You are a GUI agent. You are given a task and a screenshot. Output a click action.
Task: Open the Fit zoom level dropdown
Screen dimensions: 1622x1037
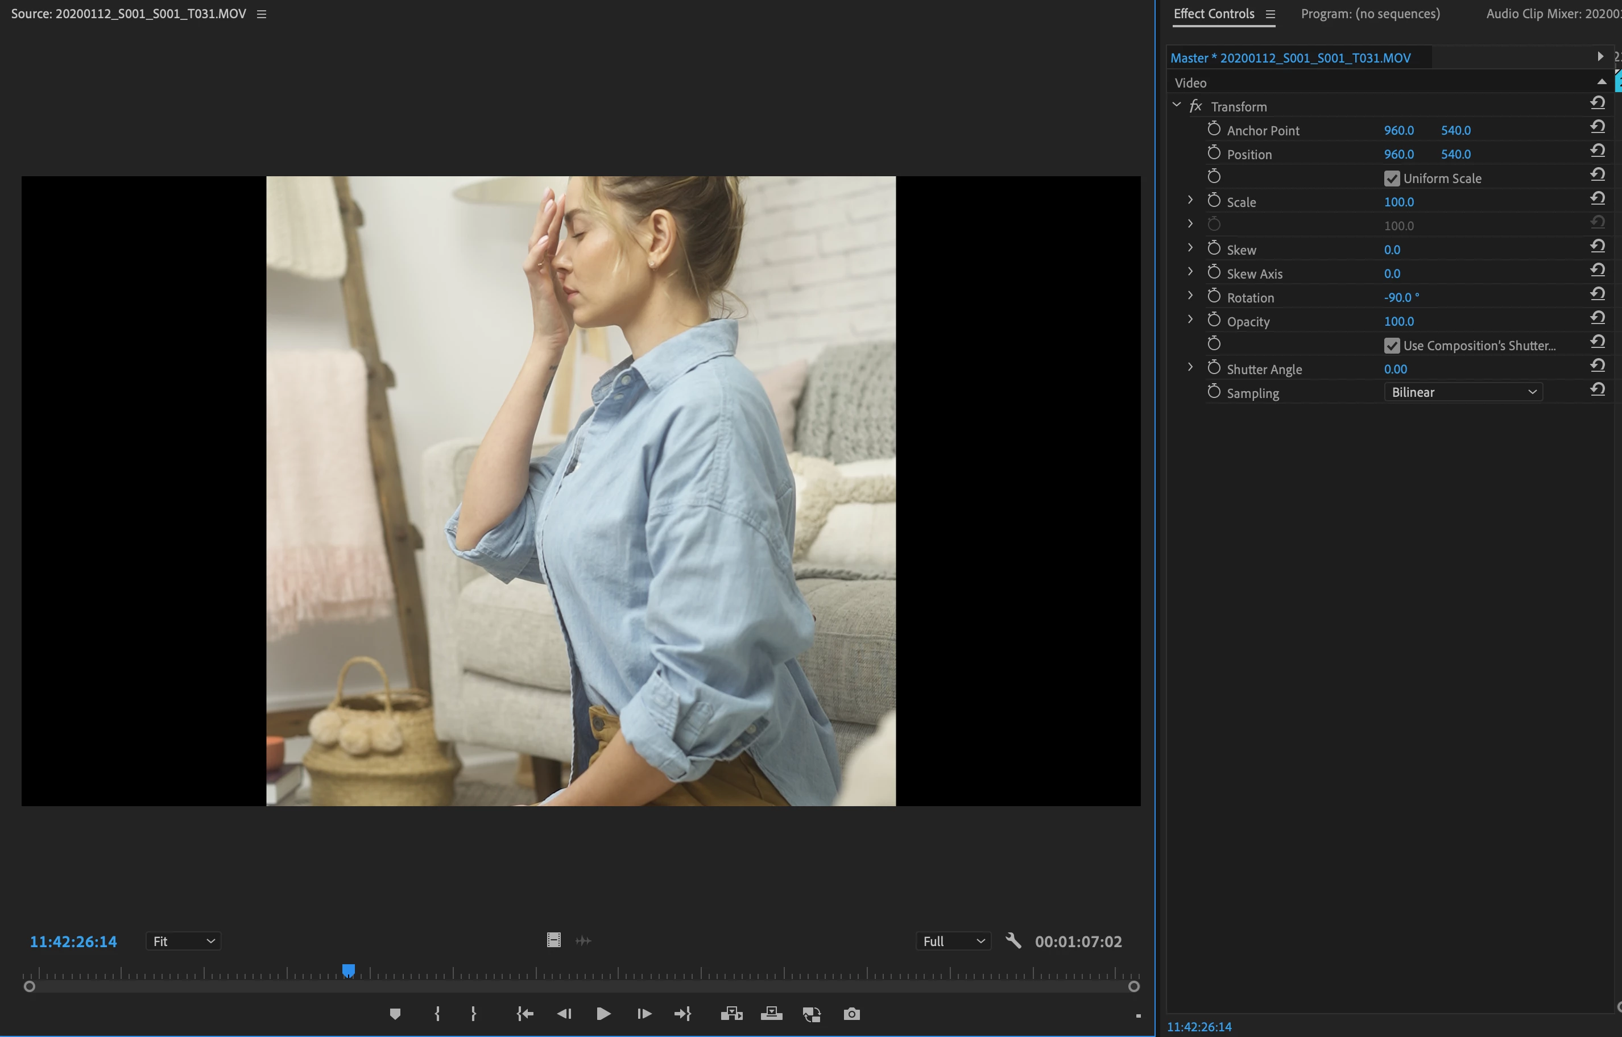(x=183, y=941)
